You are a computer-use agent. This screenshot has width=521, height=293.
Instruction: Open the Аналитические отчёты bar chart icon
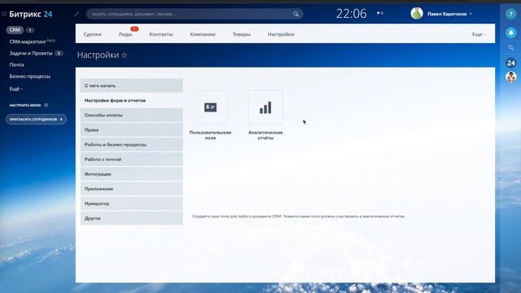(265, 107)
